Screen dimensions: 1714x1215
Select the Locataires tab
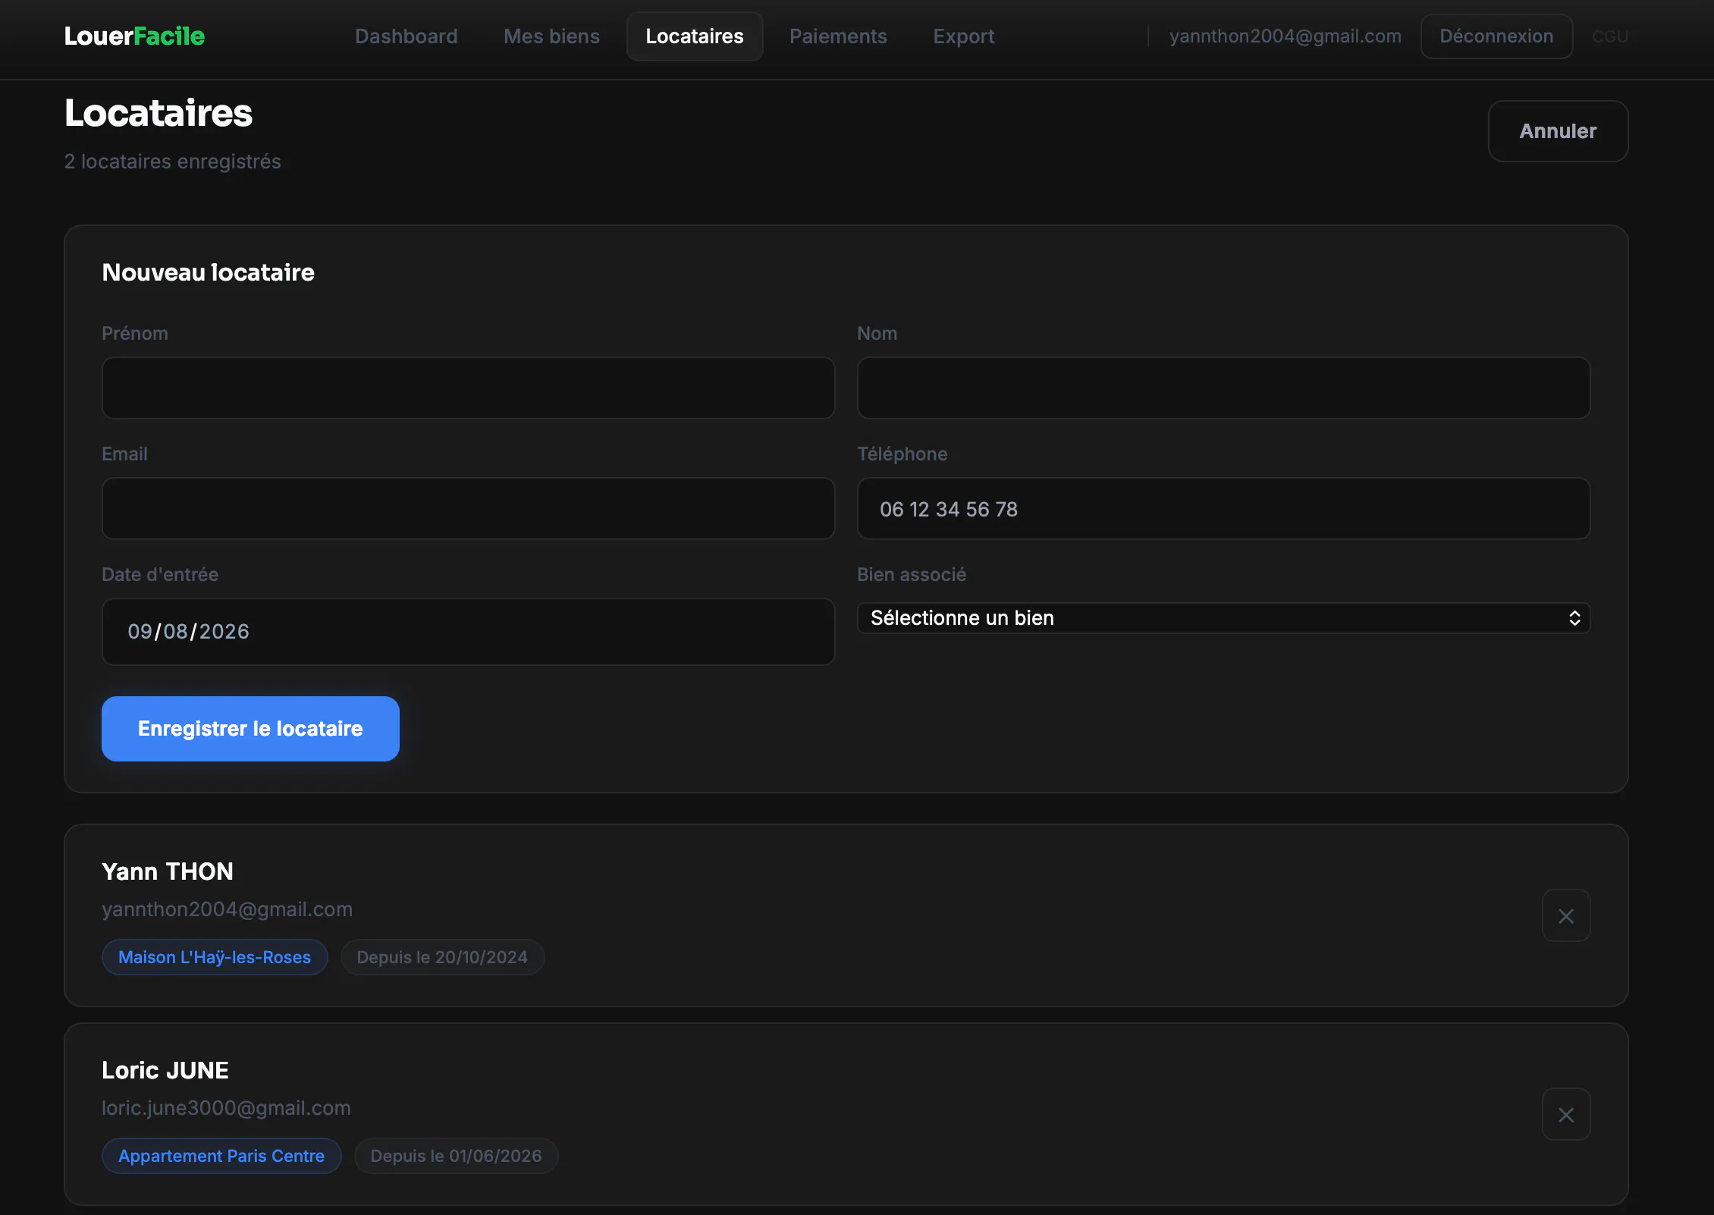[x=695, y=36]
